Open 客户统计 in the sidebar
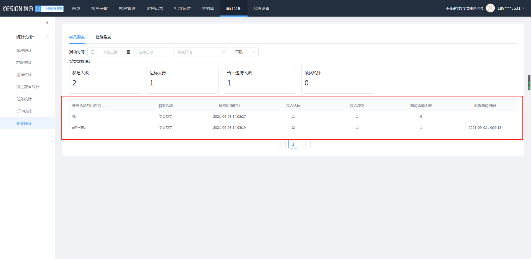This screenshot has height=259, width=531. point(24,50)
